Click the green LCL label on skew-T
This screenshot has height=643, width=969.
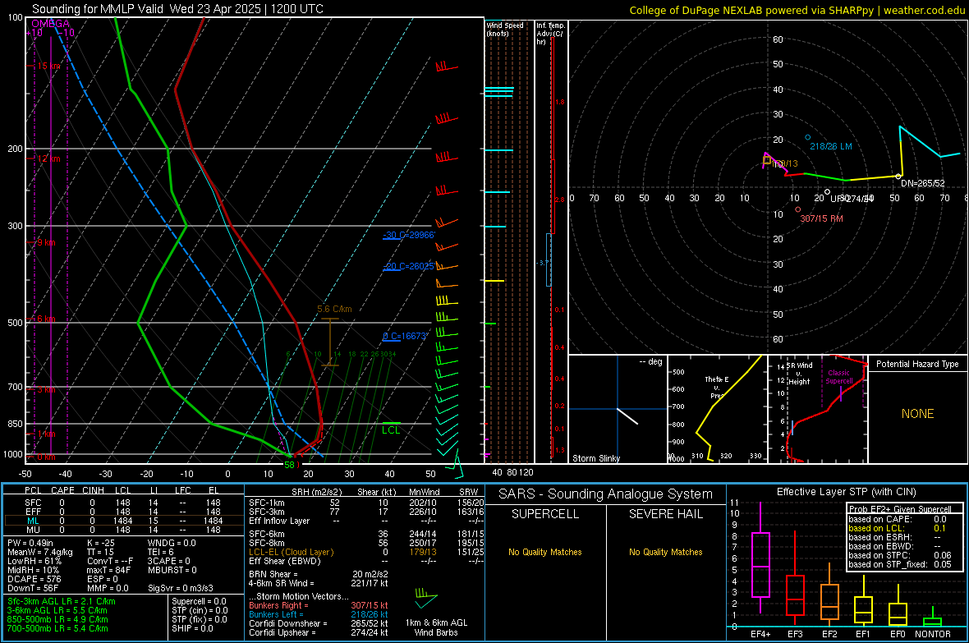pos(391,430)
